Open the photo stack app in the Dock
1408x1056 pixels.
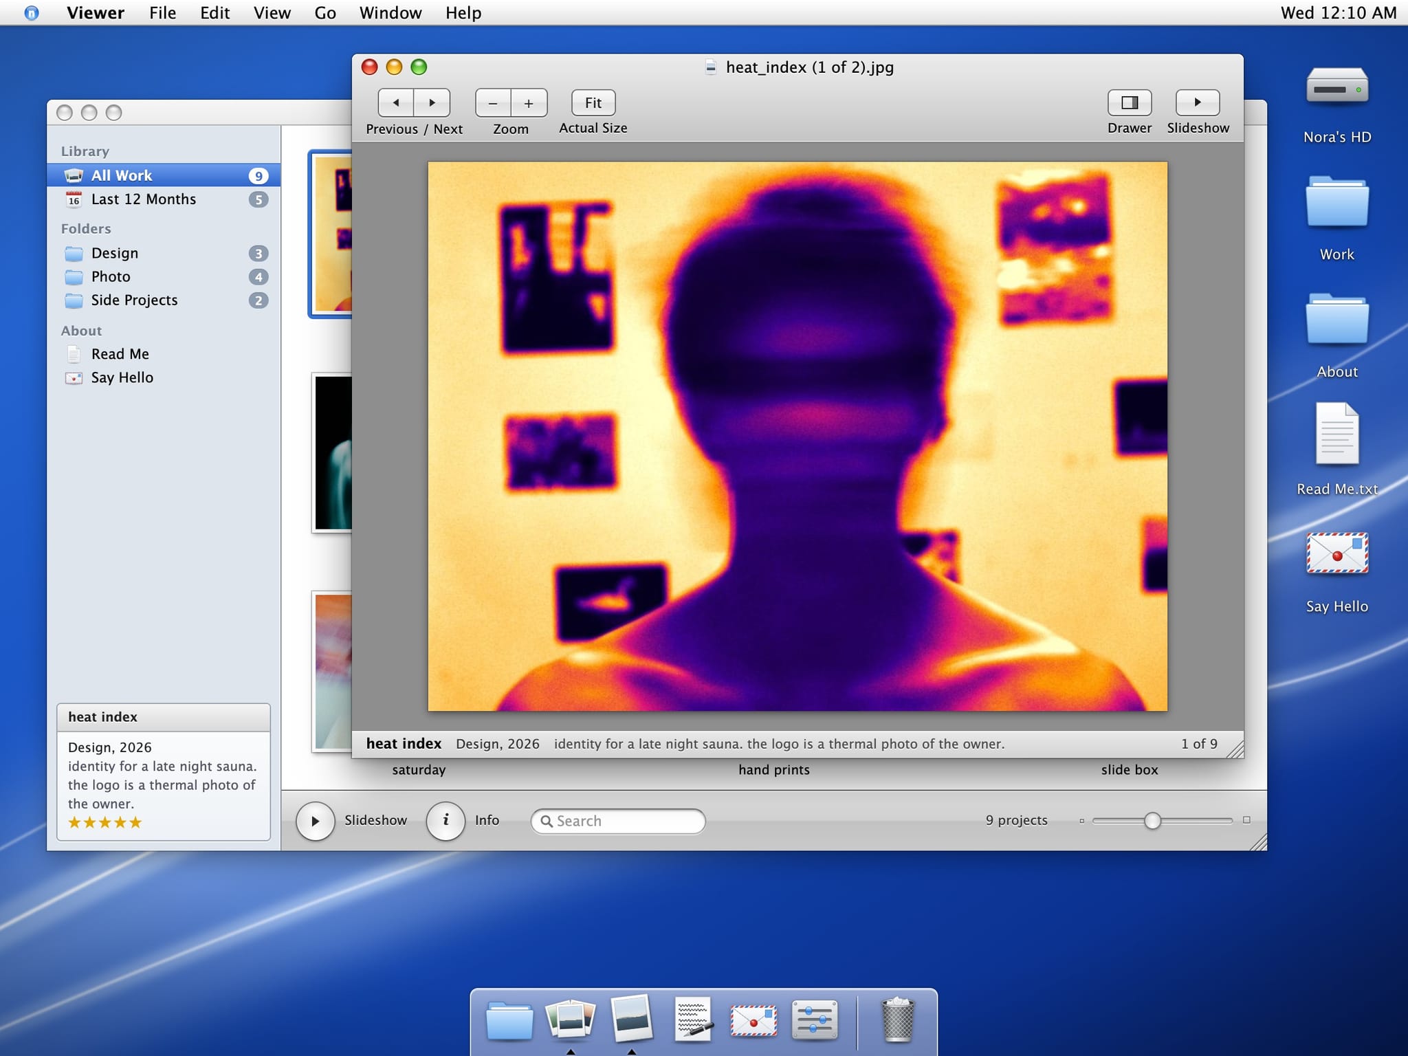coord(570,1019)
